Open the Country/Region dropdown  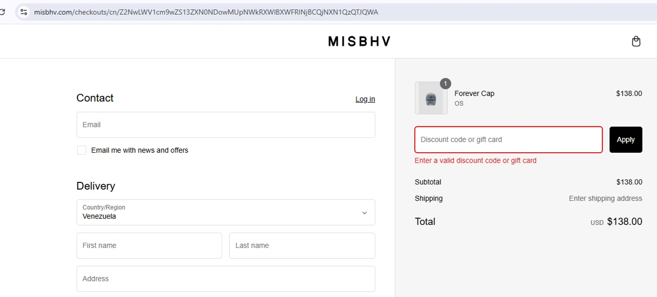coord(226,212)
